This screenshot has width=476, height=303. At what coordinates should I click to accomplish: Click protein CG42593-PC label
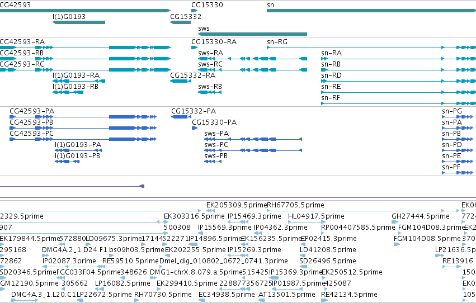[31, 134]
